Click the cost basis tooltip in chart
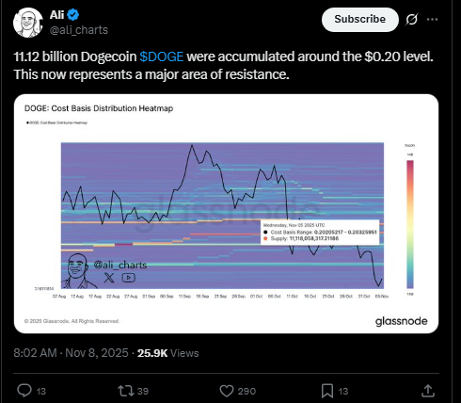Viewport: 461px width, 403px height. 320,233
